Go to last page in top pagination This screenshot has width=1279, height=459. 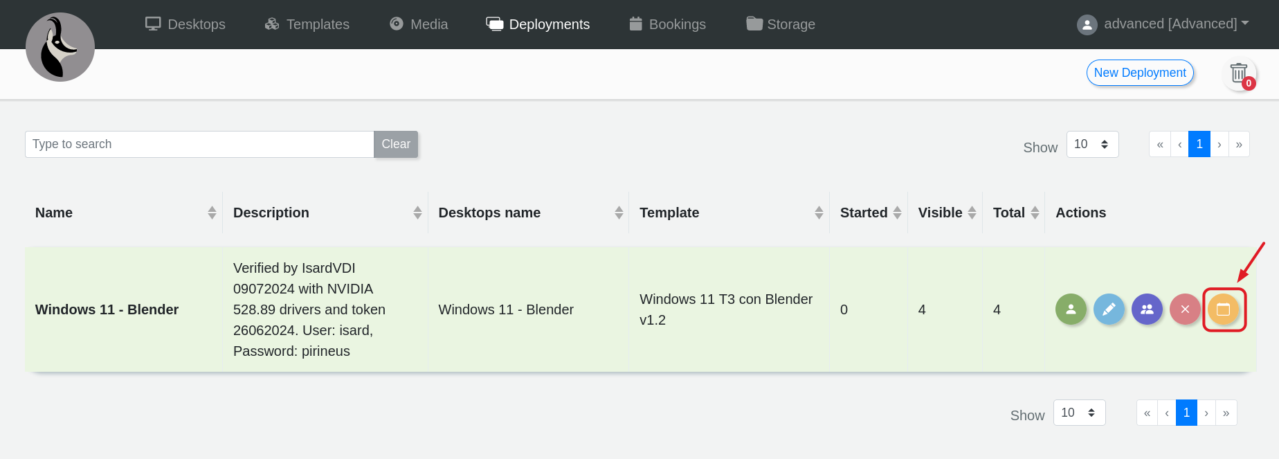click(x=1239, y=144)
